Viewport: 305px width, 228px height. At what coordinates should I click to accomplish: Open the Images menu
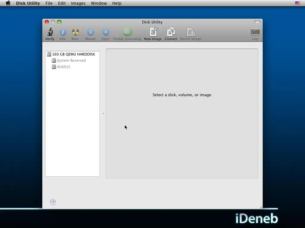click(x=78, y=3)
